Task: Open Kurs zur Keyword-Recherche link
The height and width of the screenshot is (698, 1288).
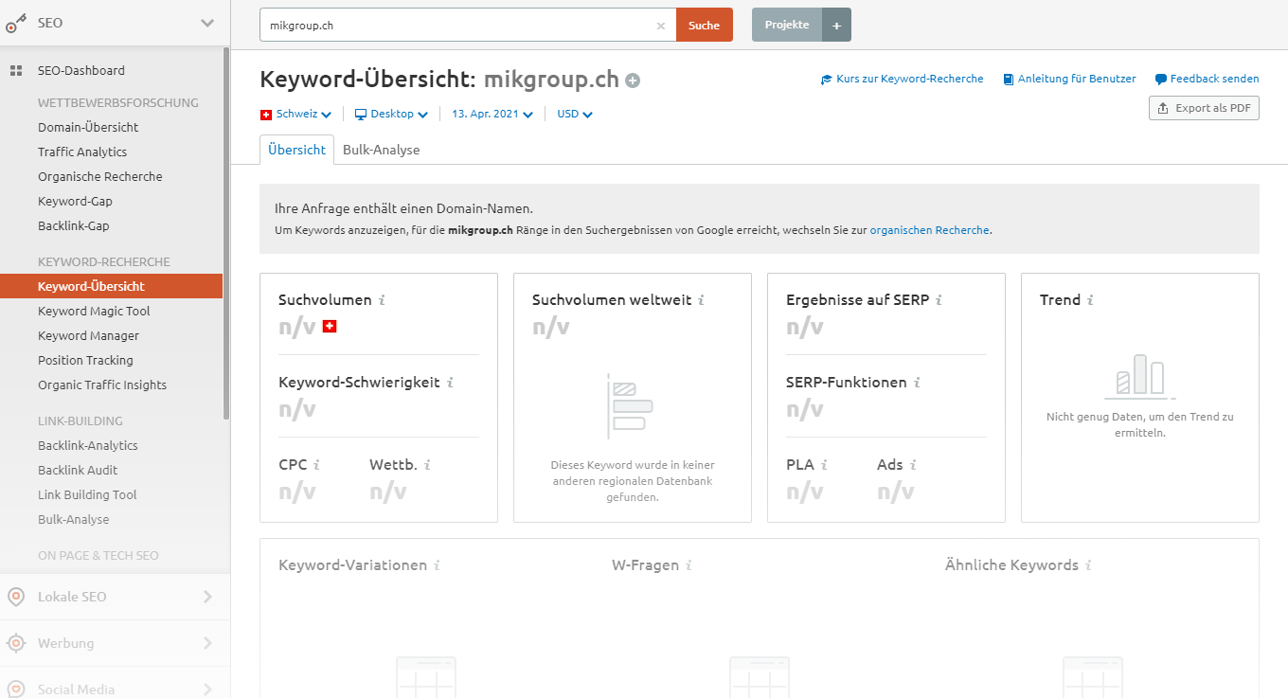Action: point(910,80)
